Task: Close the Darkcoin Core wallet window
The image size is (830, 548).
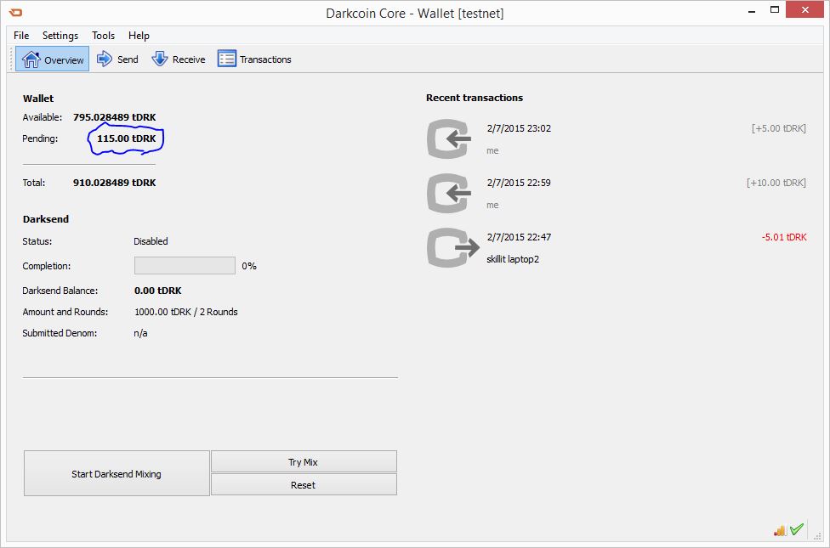Action: pos(804,10)
